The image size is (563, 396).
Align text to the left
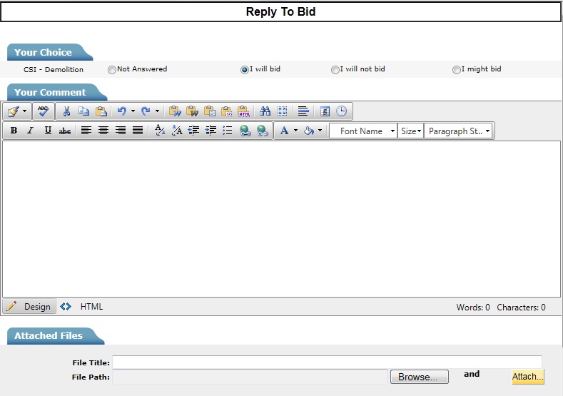coord(86,131)
